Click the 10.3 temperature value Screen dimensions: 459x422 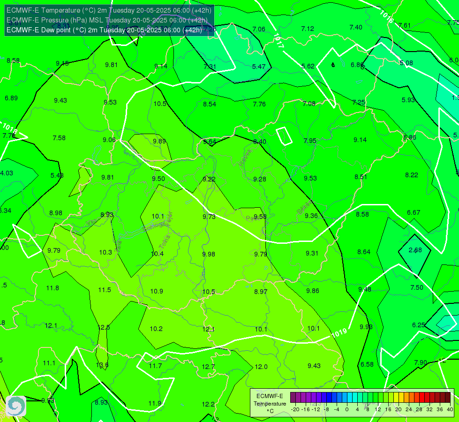(105, 252)
